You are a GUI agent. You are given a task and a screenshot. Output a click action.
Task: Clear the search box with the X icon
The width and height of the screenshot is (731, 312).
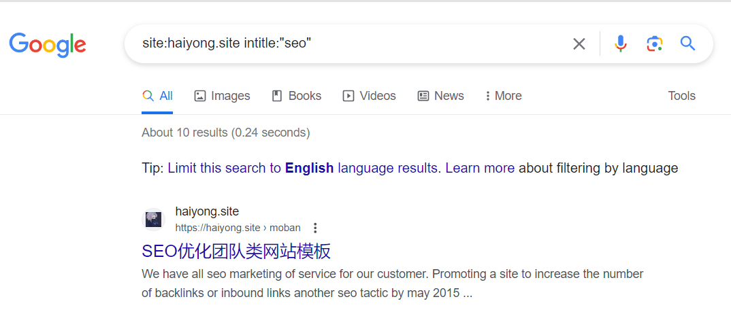tap(579, 44)
